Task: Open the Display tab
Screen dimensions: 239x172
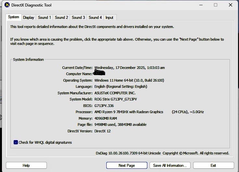Action: [x=29, y=18]
